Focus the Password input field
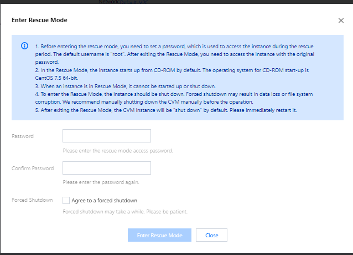This screenshot has height=255, width=353. (106, 136)
